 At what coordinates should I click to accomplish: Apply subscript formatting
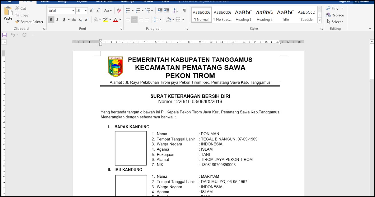pyautogui.click(x=80, y=20)
